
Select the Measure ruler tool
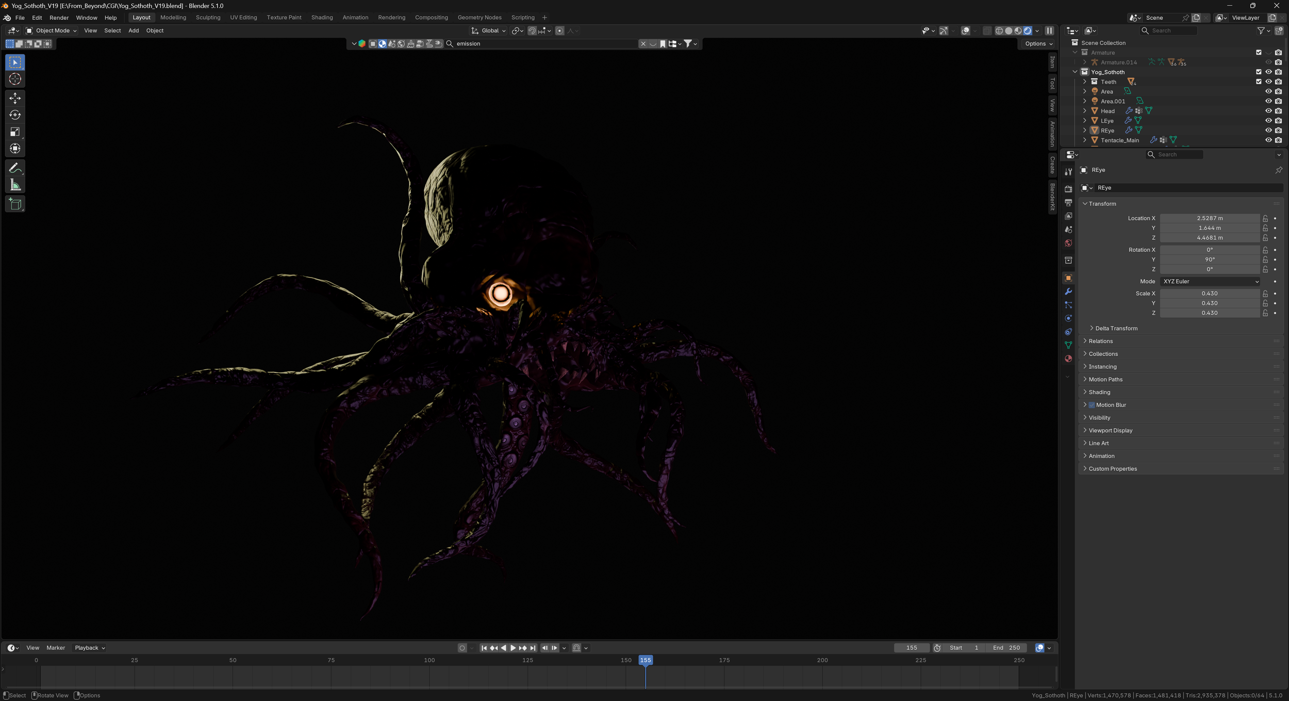click(x=15, y=185)
